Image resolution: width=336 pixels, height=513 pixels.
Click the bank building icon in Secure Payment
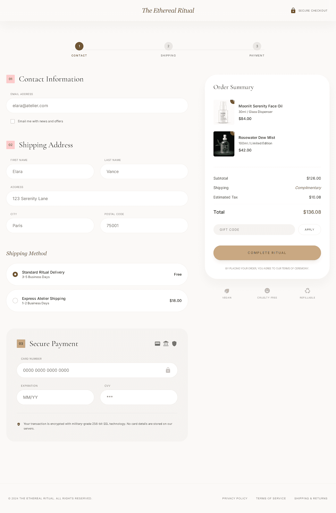tap(166, 344)
